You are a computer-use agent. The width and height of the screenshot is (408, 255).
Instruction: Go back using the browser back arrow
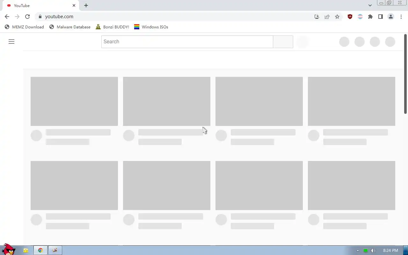click(x=7, y=17)
